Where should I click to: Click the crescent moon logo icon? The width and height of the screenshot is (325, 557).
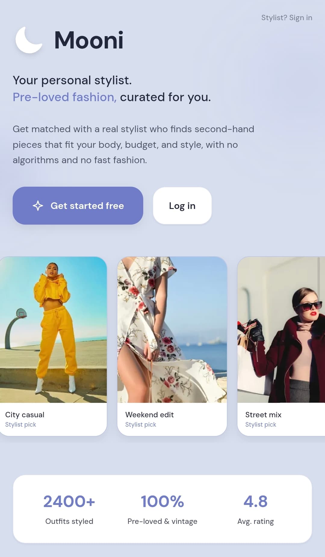coord(29,40)
